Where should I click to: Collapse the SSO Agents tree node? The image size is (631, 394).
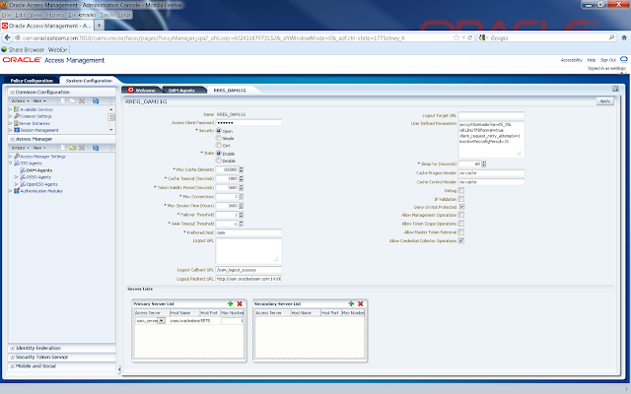[11, 164]
